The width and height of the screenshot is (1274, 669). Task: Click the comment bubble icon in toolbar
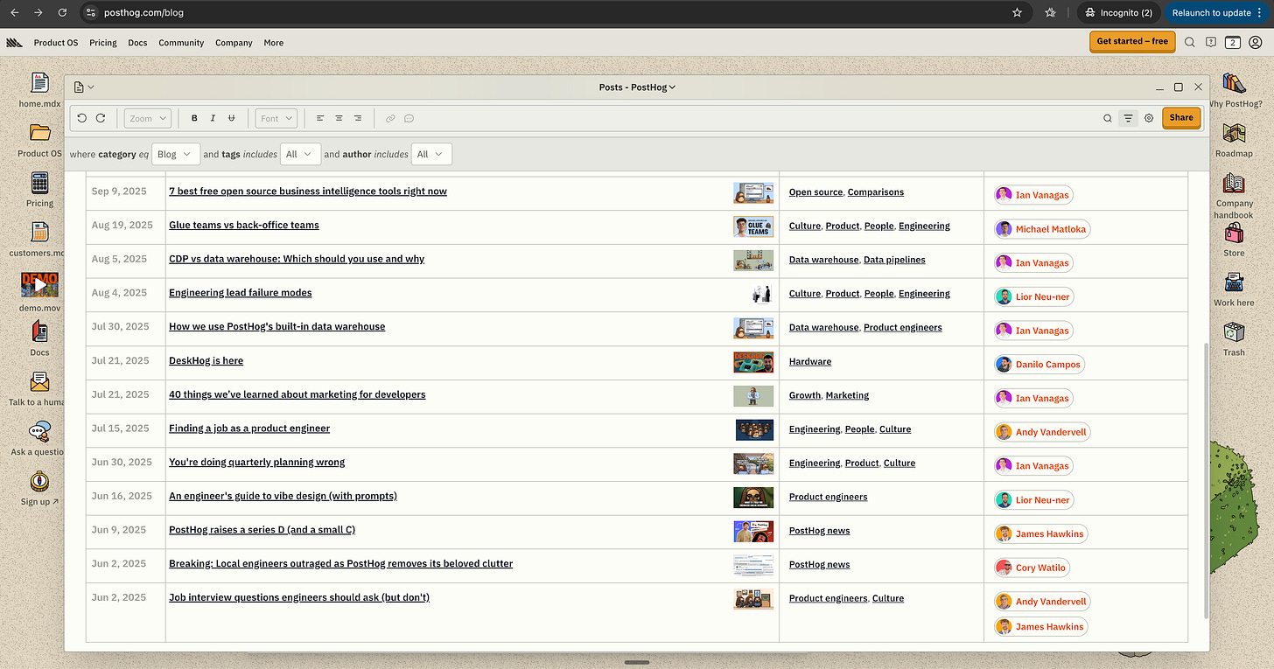[x=409, y=118]
